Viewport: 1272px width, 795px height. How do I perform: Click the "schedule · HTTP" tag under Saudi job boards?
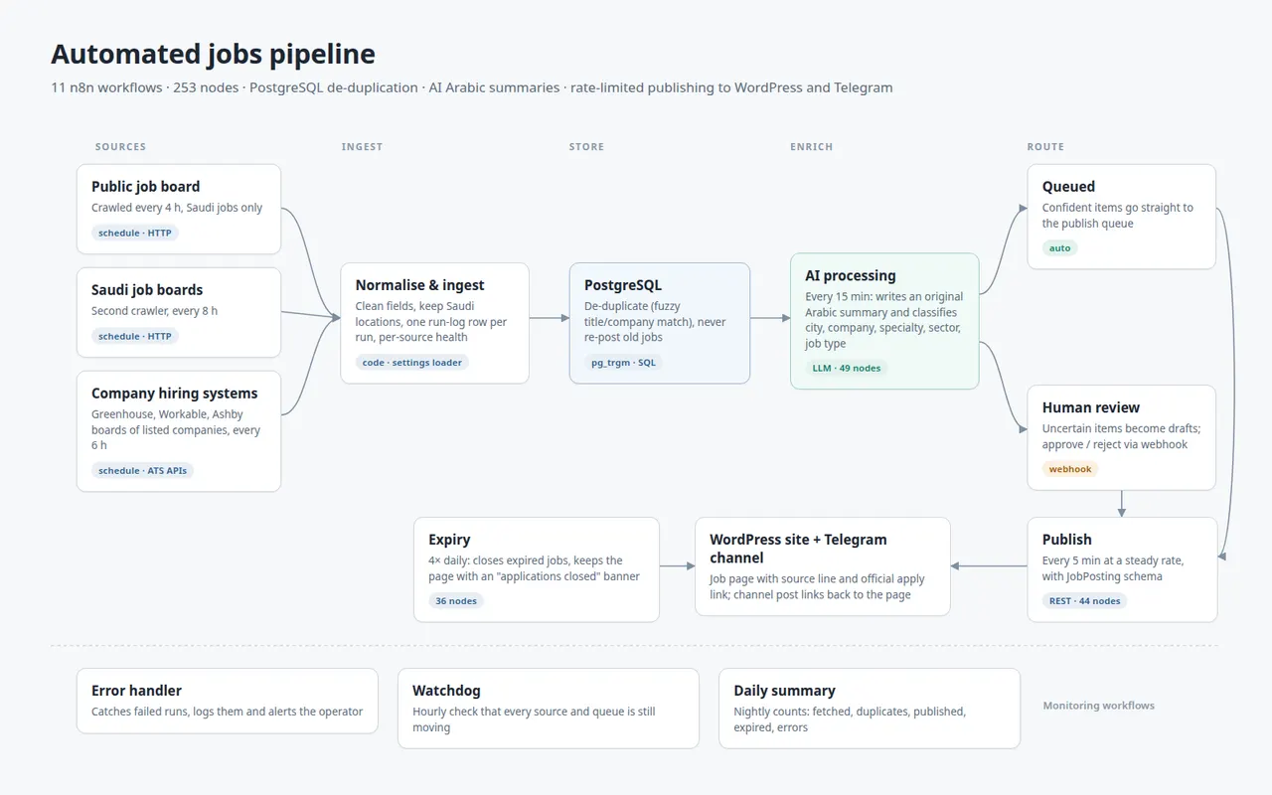coord(135,337)
